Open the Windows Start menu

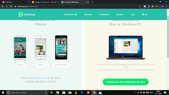(x=3, y=93)
